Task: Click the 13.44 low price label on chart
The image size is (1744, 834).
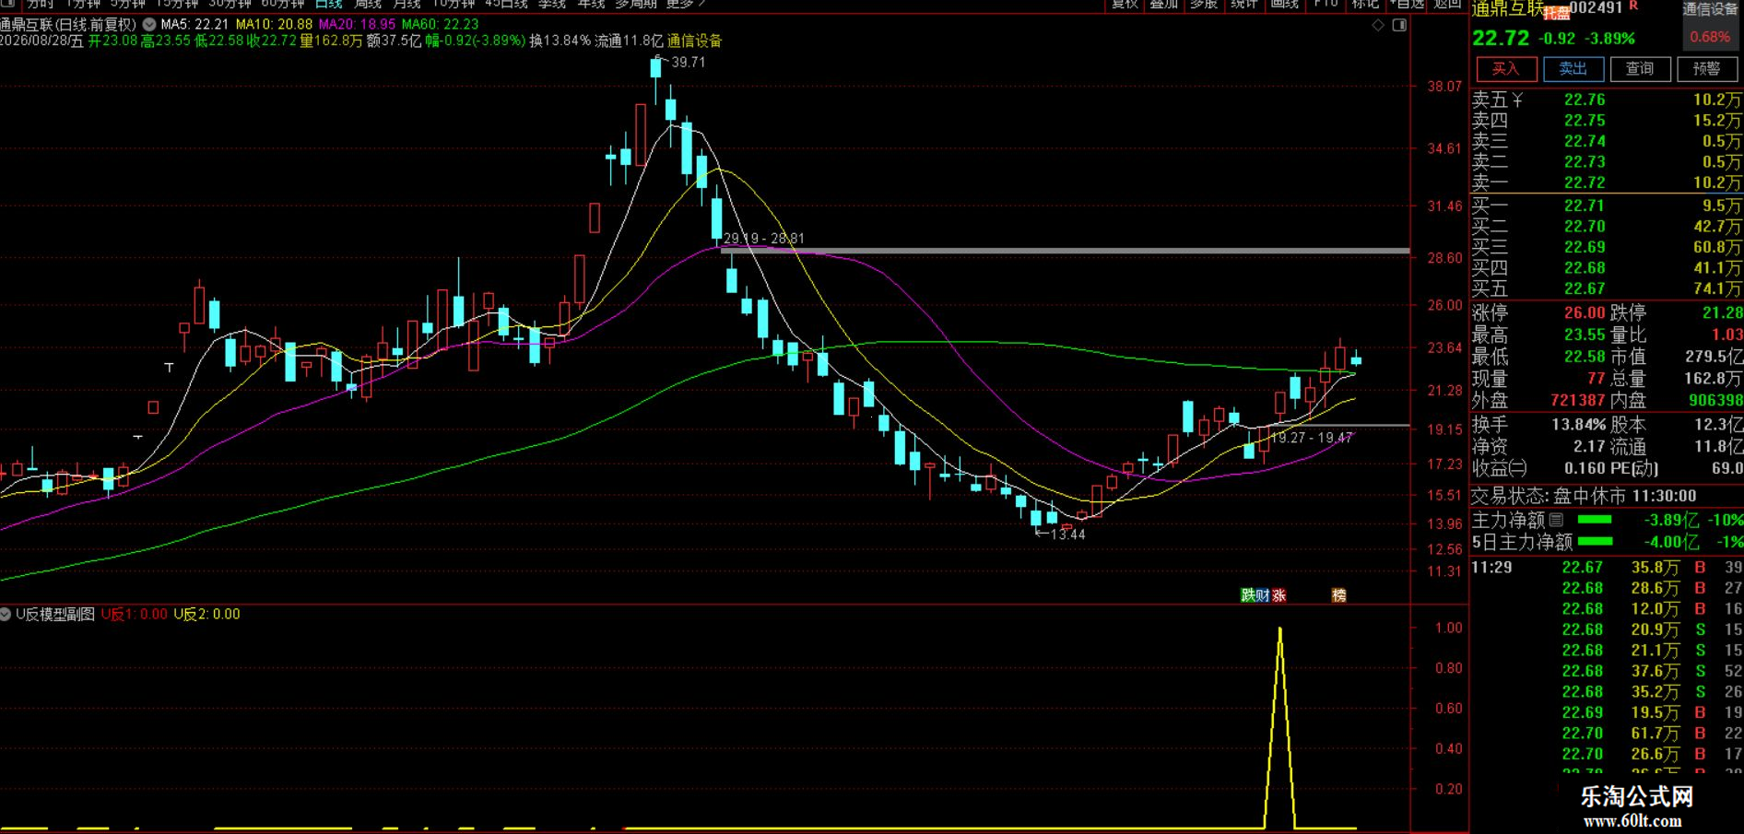Action: (1067, 534)
